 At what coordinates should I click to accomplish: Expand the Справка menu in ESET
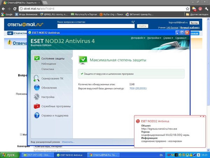(181, 38)
